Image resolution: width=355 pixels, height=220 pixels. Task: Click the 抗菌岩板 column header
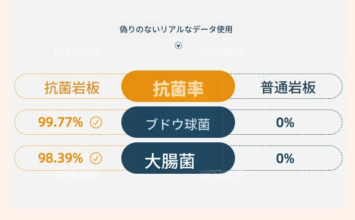(x=72, y=88)
